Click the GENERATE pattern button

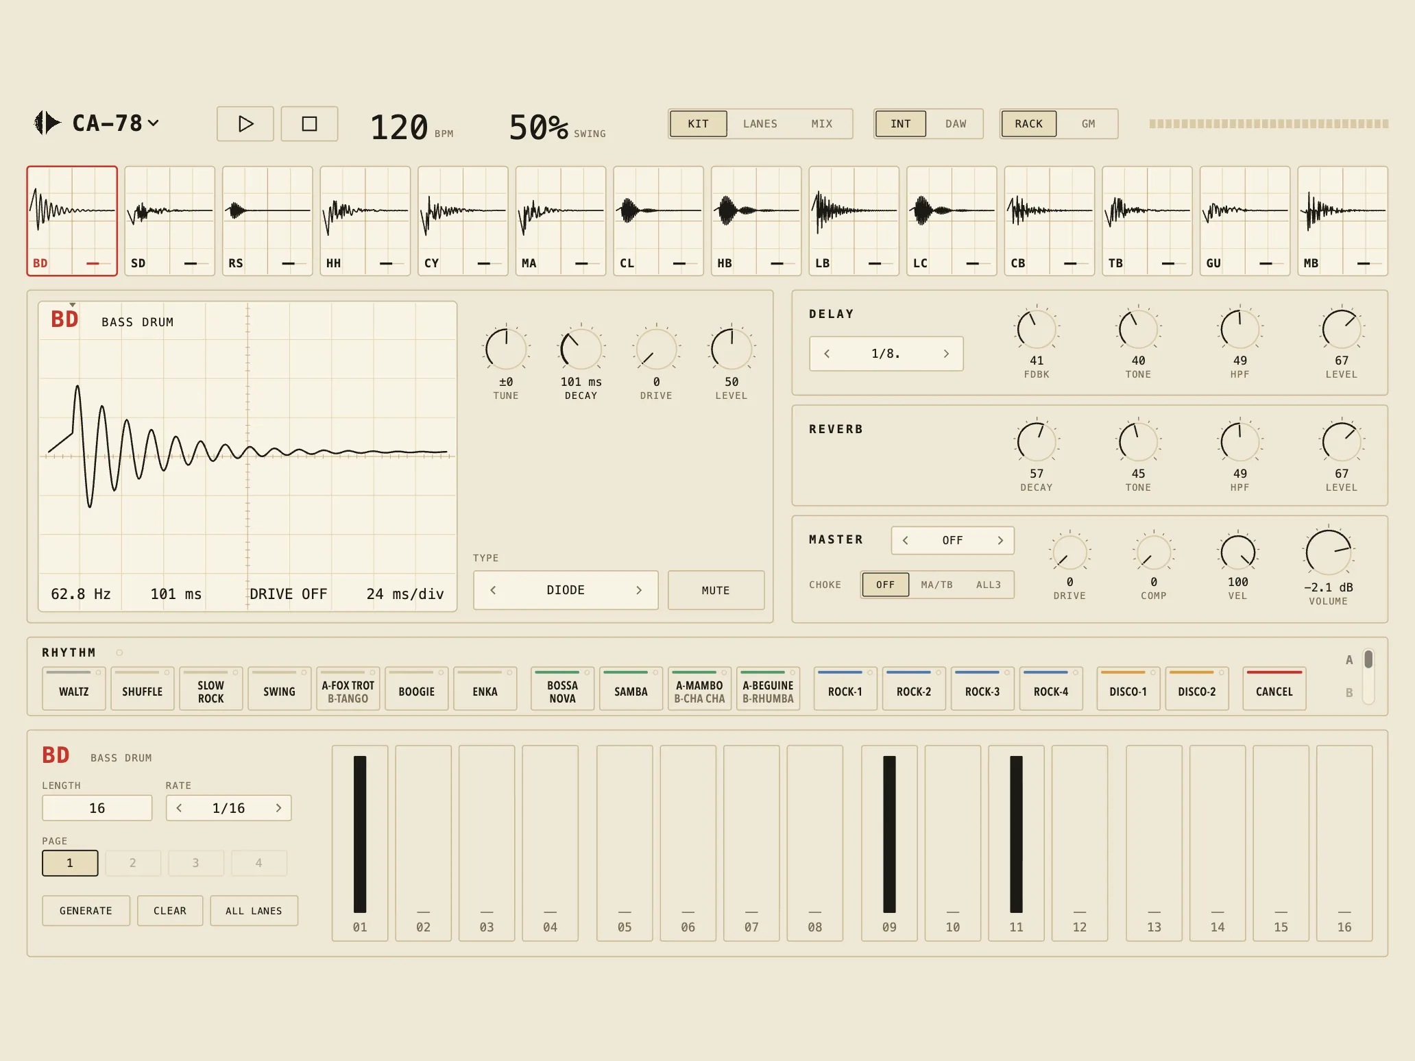click(x=86, y=911)
